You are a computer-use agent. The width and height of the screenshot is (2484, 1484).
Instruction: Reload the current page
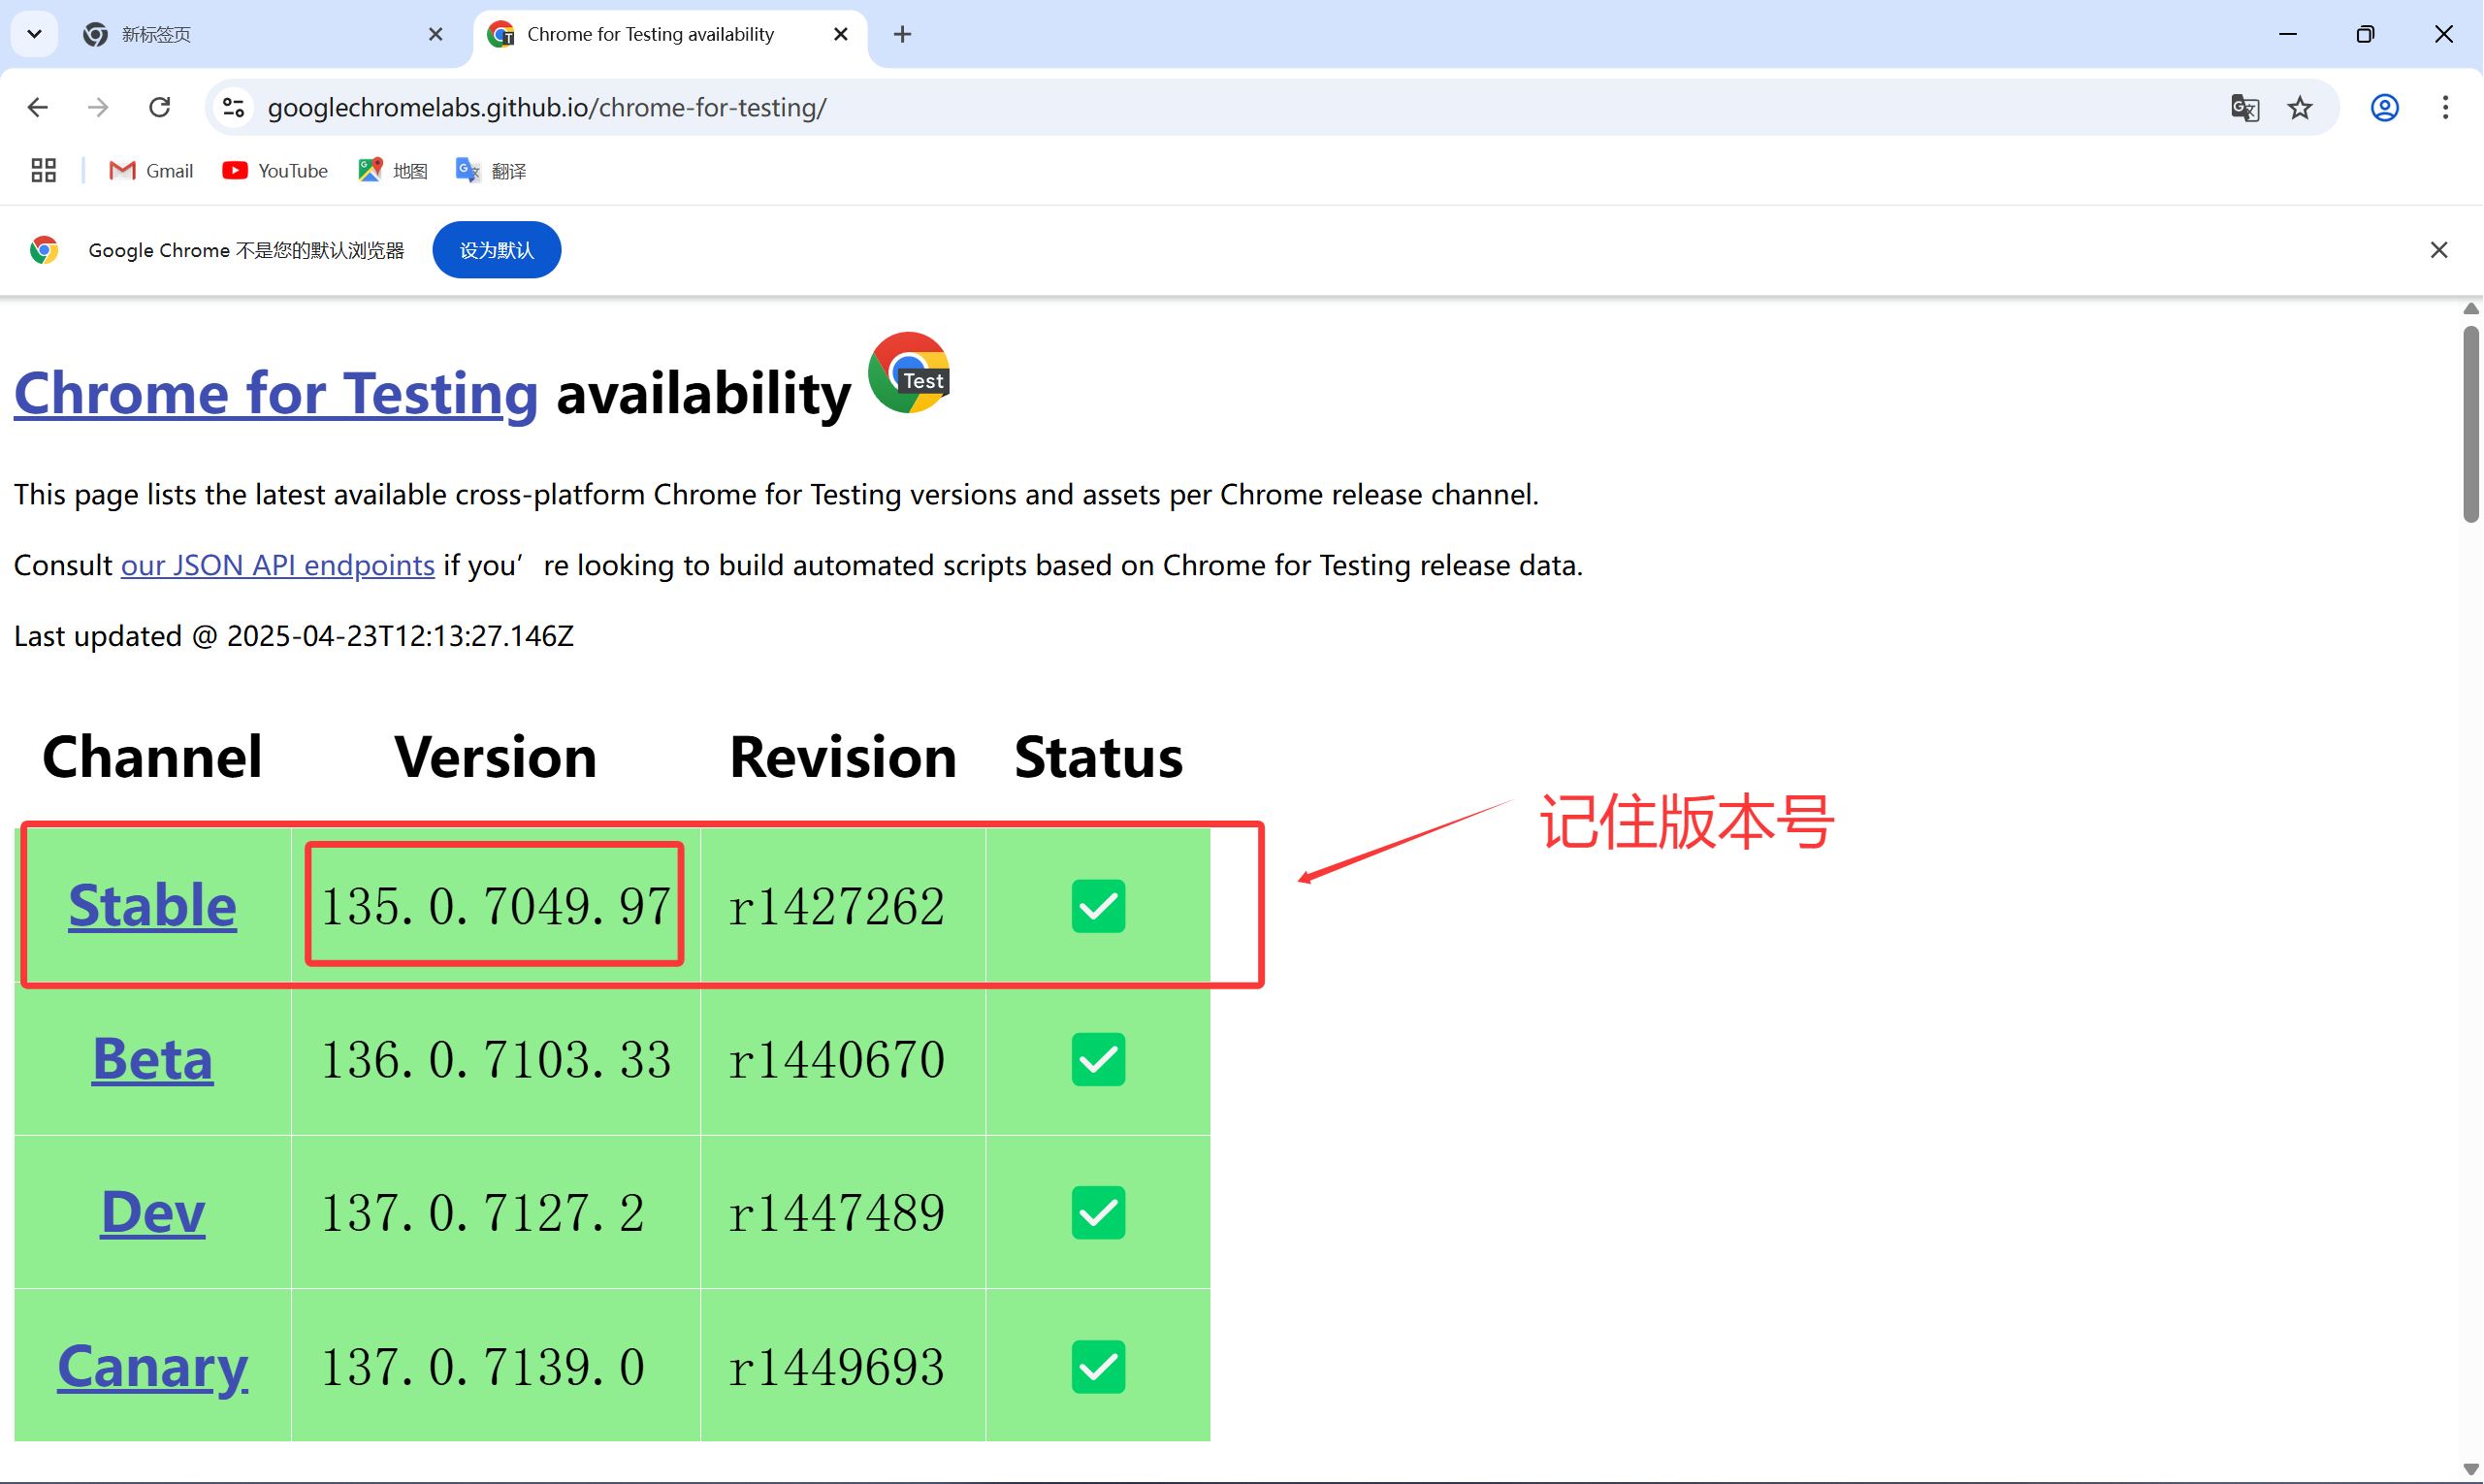click(160, 107)
